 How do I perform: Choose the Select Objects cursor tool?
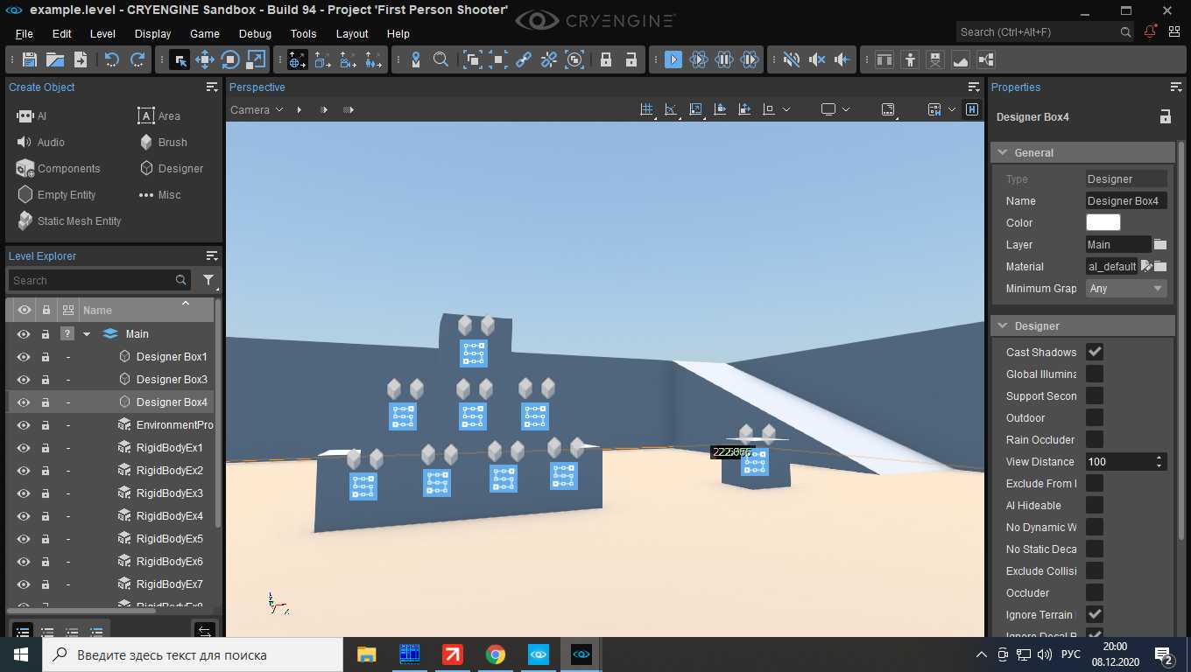[x=180, y=59]
